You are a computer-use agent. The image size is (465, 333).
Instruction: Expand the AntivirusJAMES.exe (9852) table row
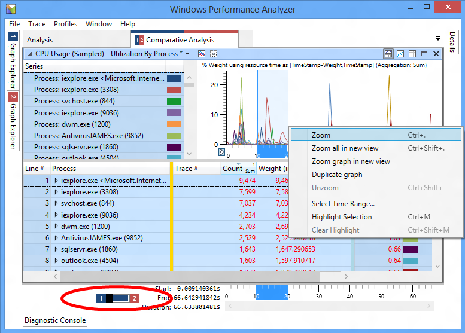(56, 238)
